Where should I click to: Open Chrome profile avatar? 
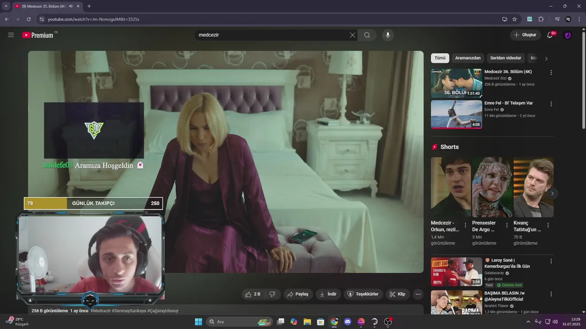(x=569, y=19)
